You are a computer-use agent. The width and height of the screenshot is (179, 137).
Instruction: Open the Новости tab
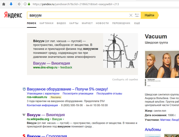[102, 23]
